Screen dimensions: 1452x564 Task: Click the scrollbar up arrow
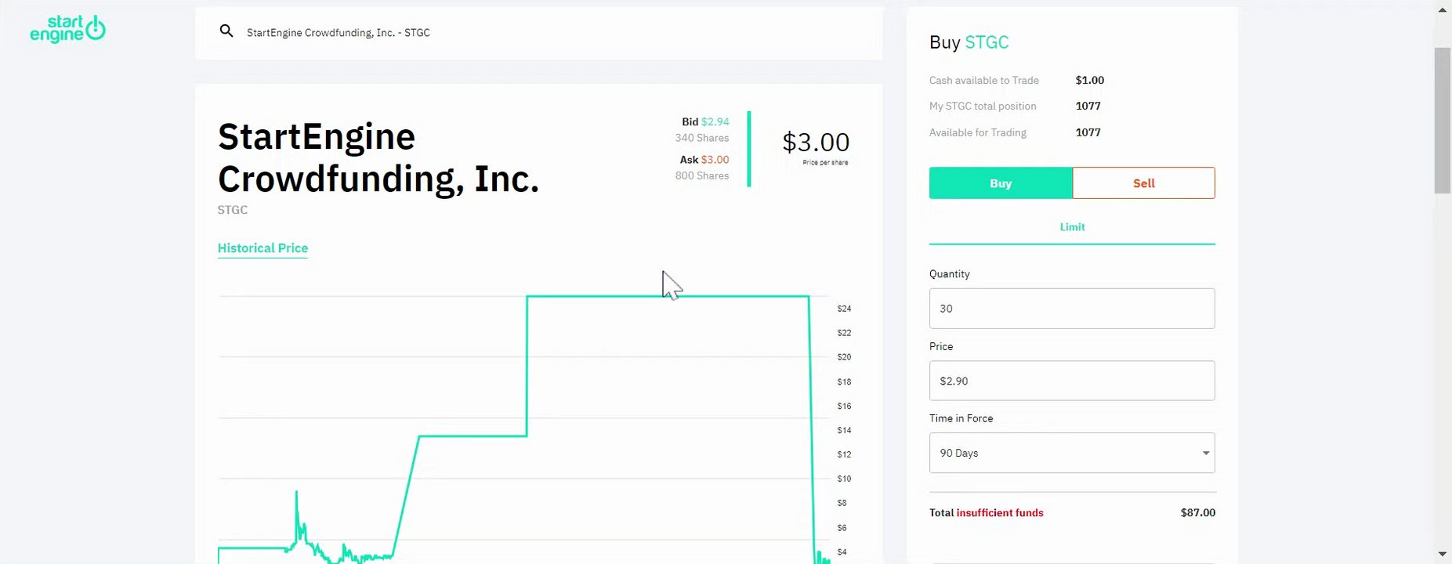click(1442, 9)
